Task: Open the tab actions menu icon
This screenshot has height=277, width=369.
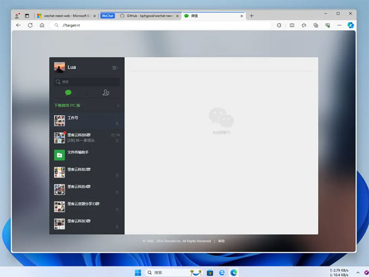Action: point(27,16)
